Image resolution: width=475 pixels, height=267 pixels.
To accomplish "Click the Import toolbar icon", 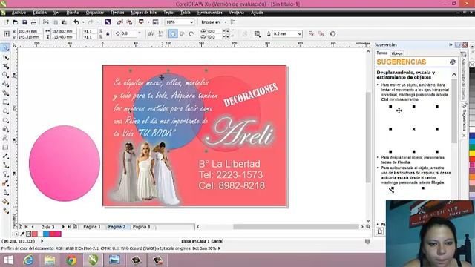I will point(120,22).
